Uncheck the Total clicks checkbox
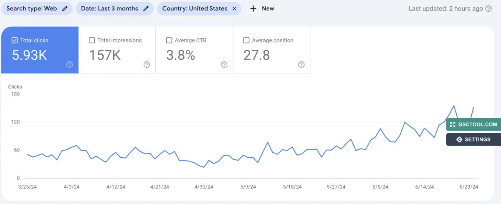Screen dimensions: 501x204 [x=15, y=40]
